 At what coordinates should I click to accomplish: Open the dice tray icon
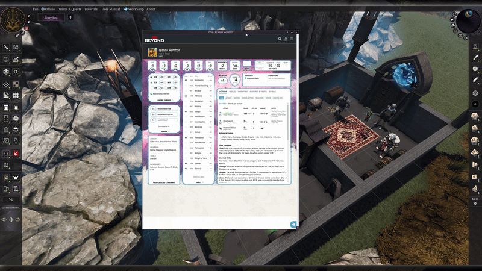tap(475, 93)
